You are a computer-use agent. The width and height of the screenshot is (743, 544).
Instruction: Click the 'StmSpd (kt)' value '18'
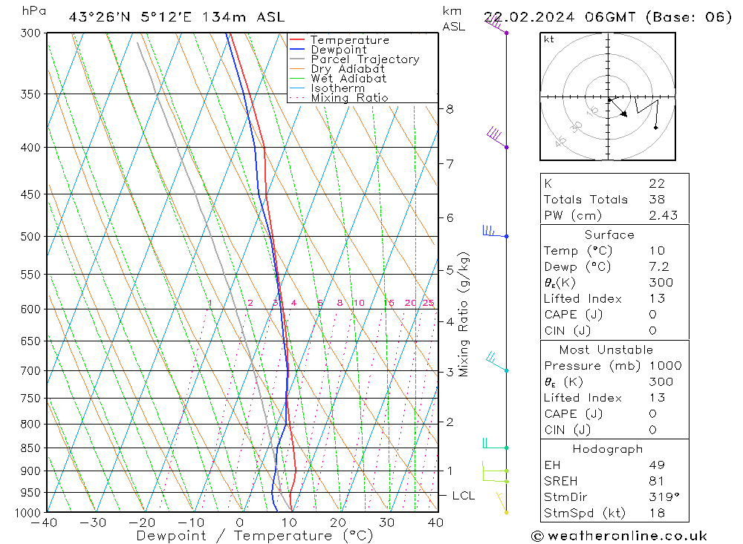tap(658, 514)
